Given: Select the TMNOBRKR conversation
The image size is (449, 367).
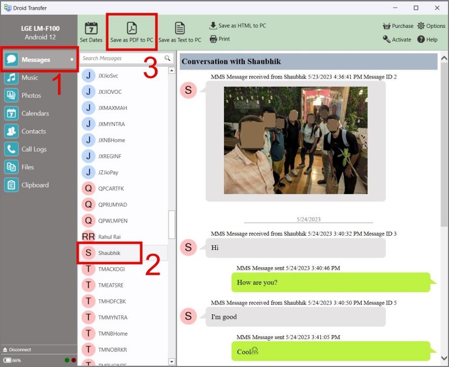Looking at the screenshot, I should (123, 350).
